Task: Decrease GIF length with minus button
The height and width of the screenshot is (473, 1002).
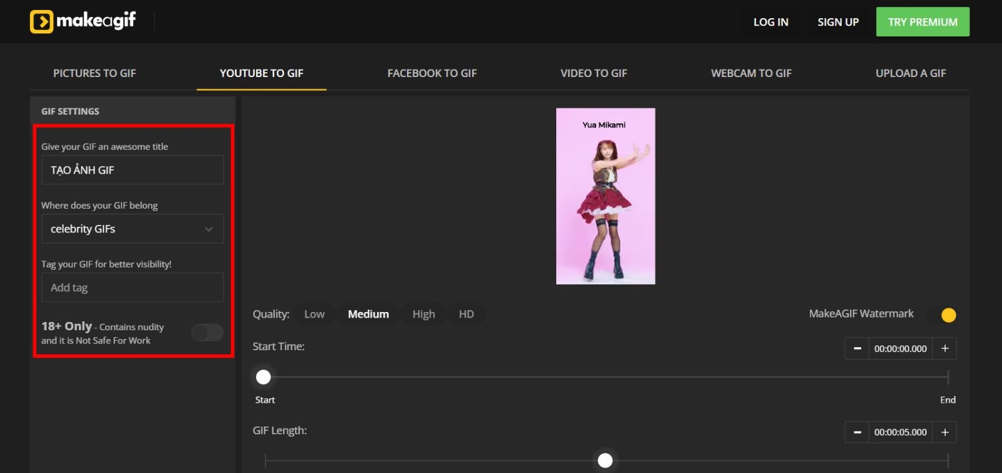Action: [x=857, y=432]
